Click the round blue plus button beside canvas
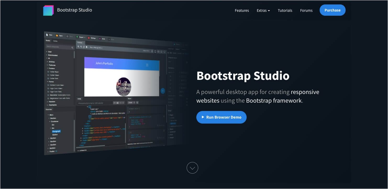This screenshot has height=189, width=388. click(163, 91)
